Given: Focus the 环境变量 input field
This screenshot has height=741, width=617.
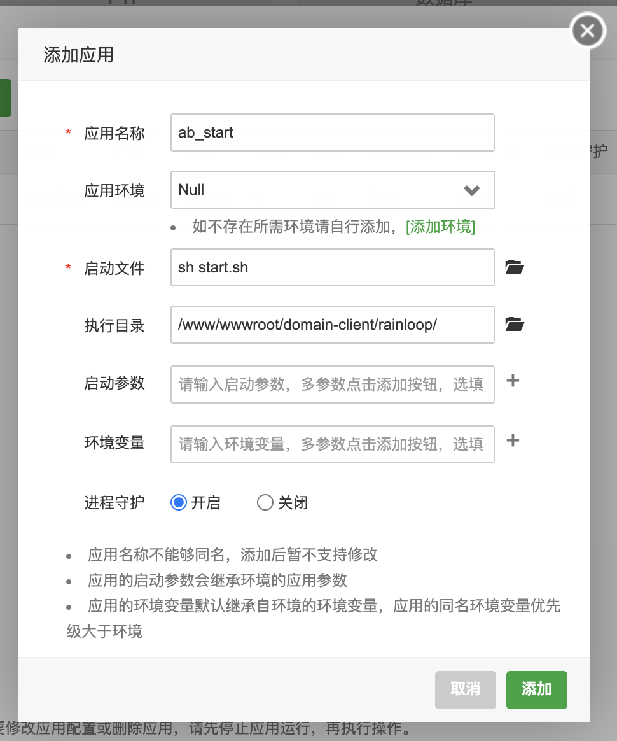Looking at the screenshot, I should pos(332,444).
